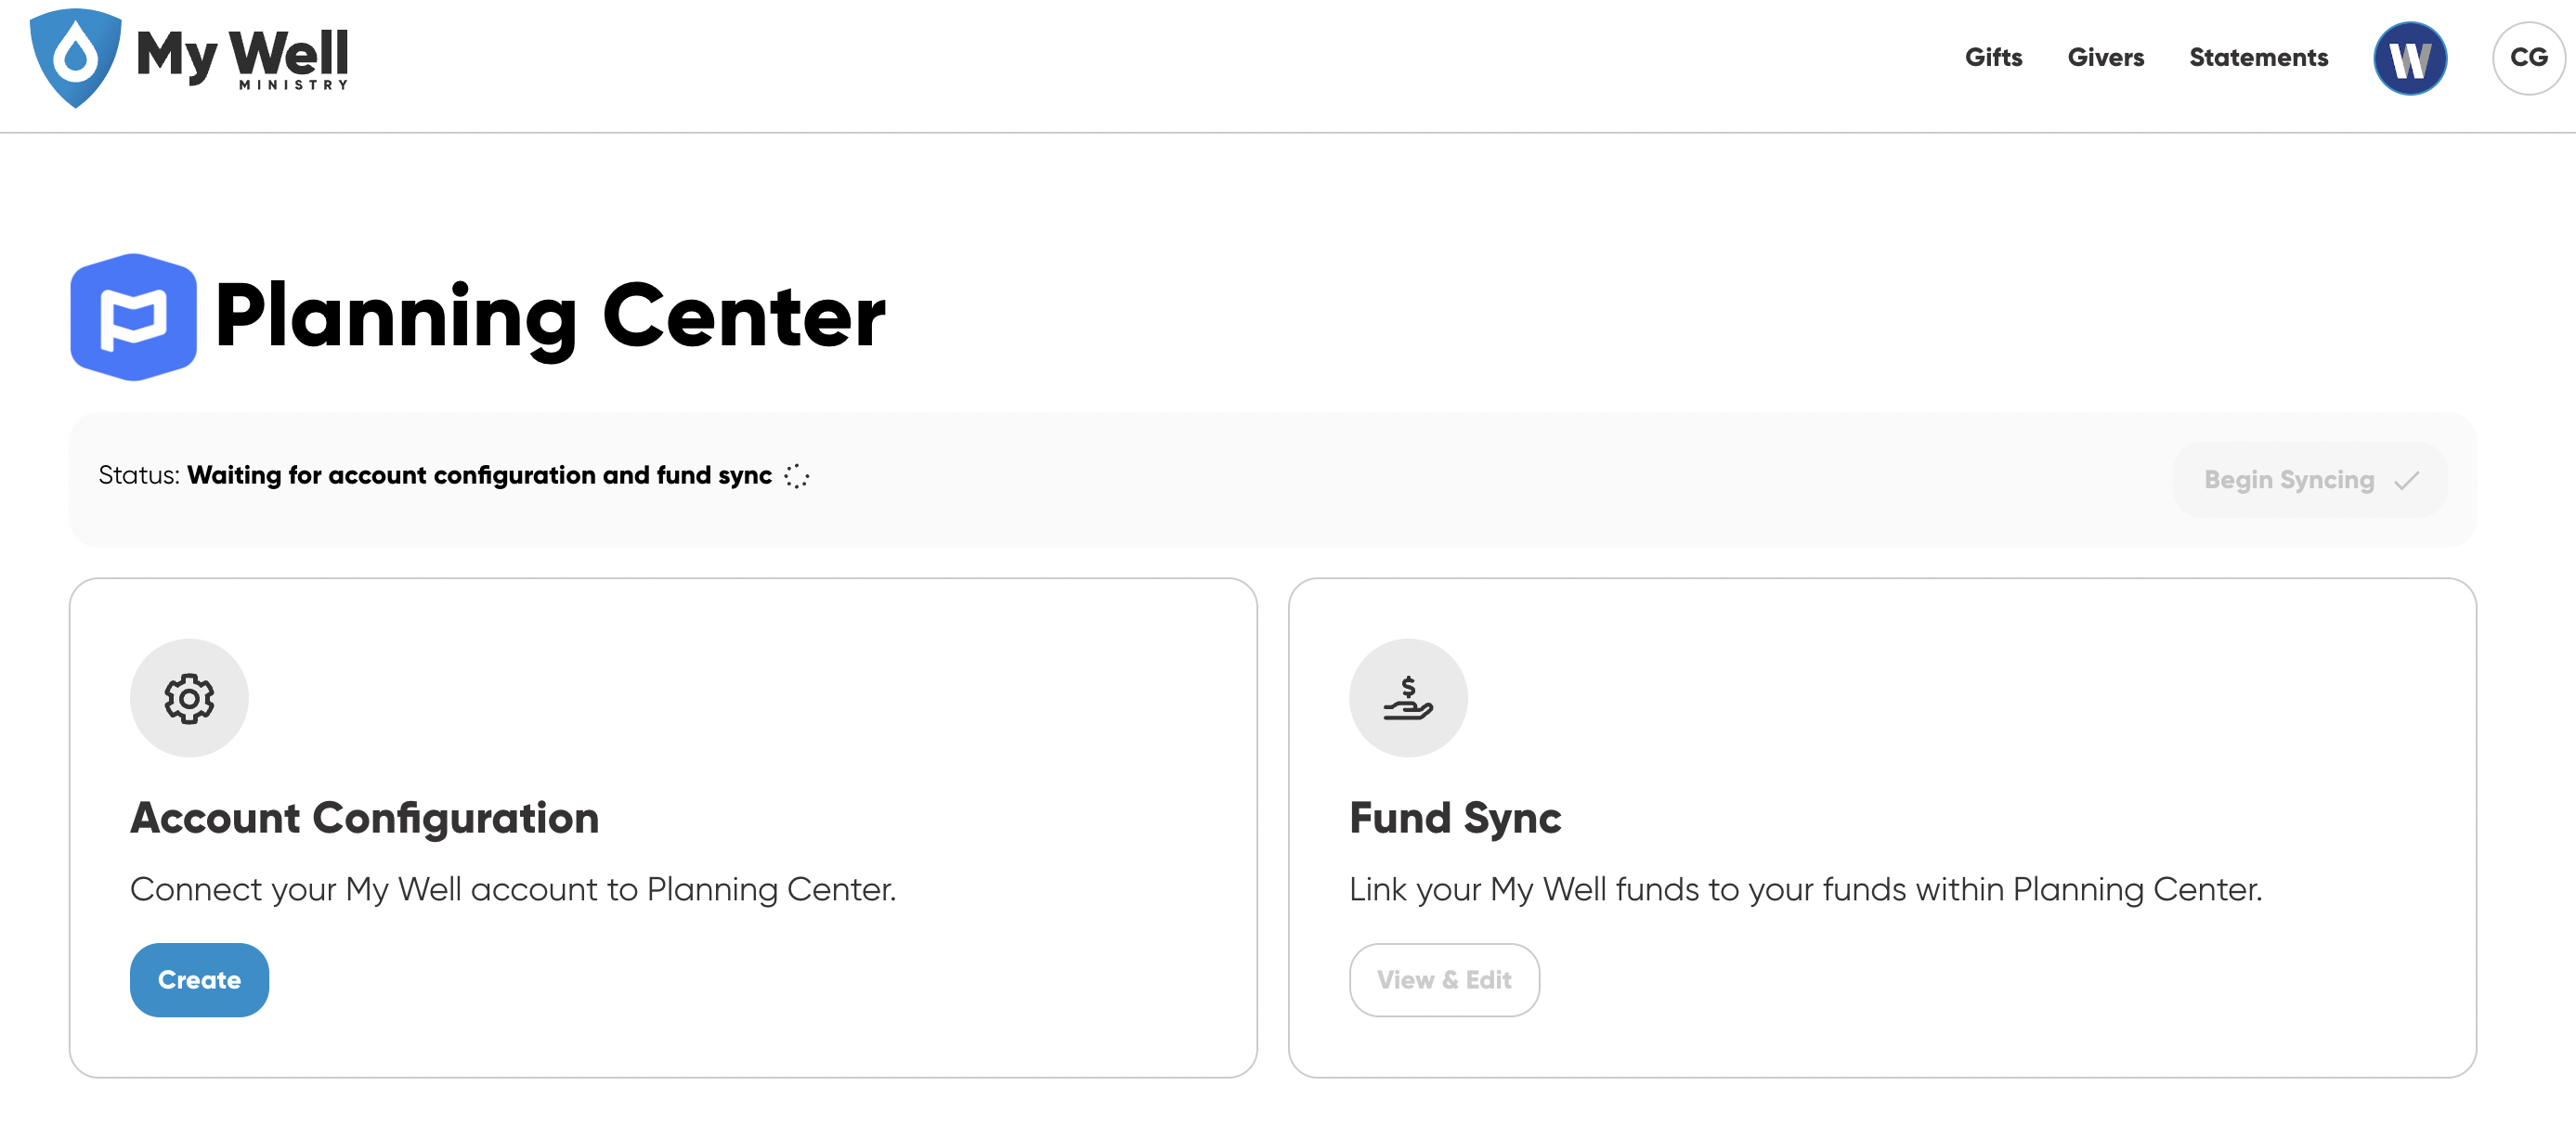Select the Fund Sync heading

point(1455,818)
